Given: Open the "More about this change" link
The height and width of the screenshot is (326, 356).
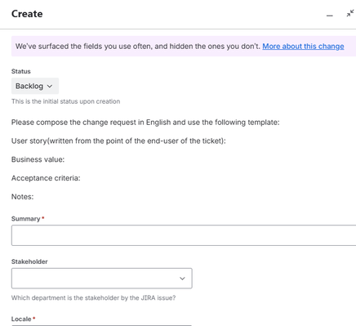Looking at the screenshot, I should tap(303, 47).
